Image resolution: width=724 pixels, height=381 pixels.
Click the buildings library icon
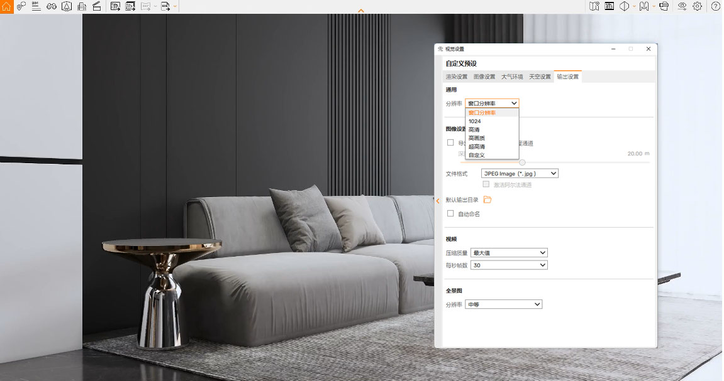click(82, 6)
